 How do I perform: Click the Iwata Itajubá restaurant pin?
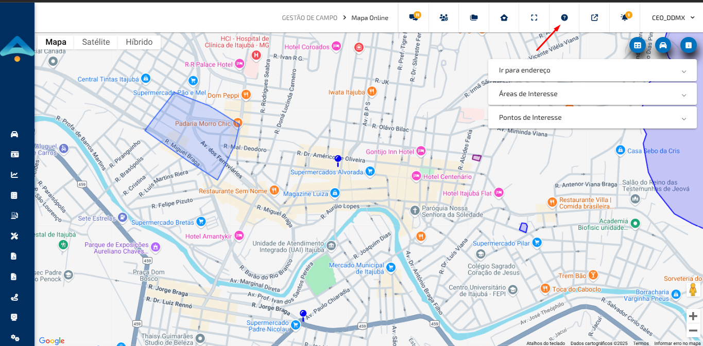coord(372,92)
